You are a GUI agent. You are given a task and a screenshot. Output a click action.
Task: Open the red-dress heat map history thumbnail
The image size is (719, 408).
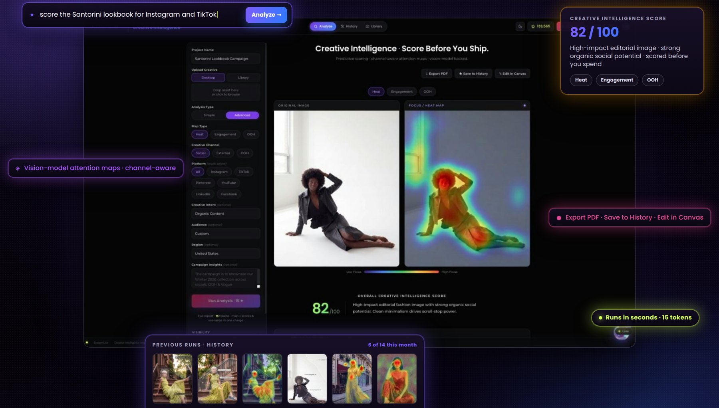397,378
